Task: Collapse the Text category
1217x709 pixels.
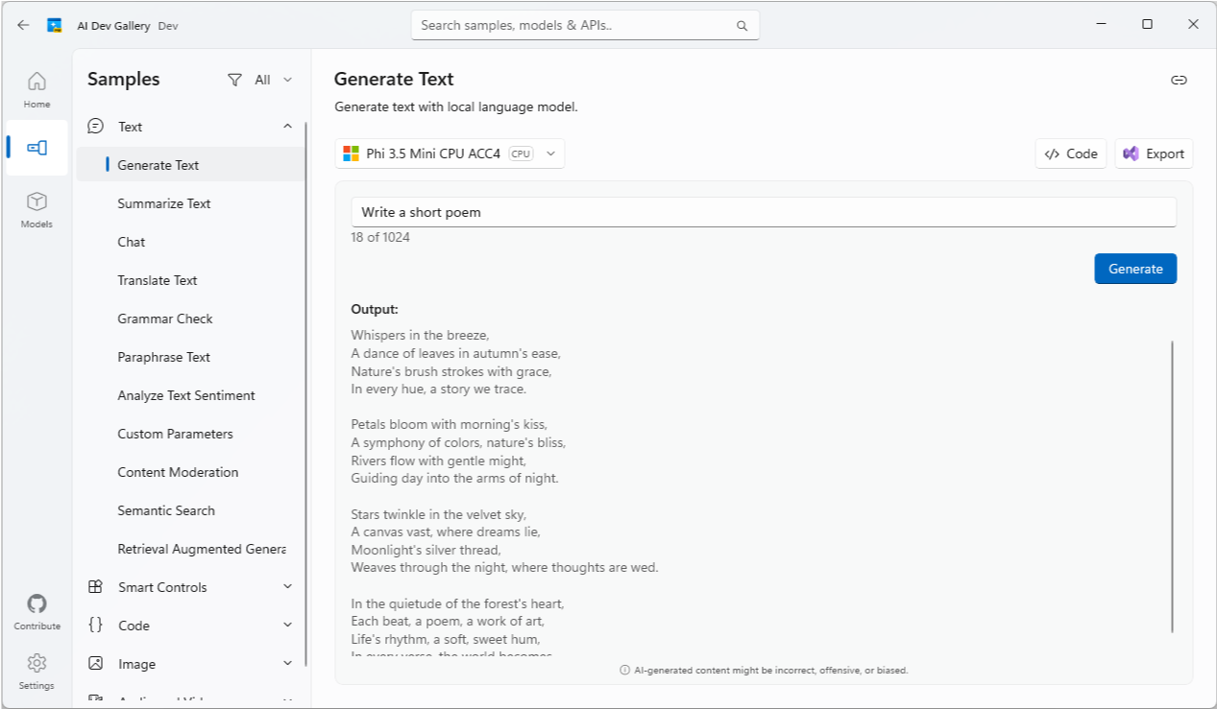Action: pos(287,127)
